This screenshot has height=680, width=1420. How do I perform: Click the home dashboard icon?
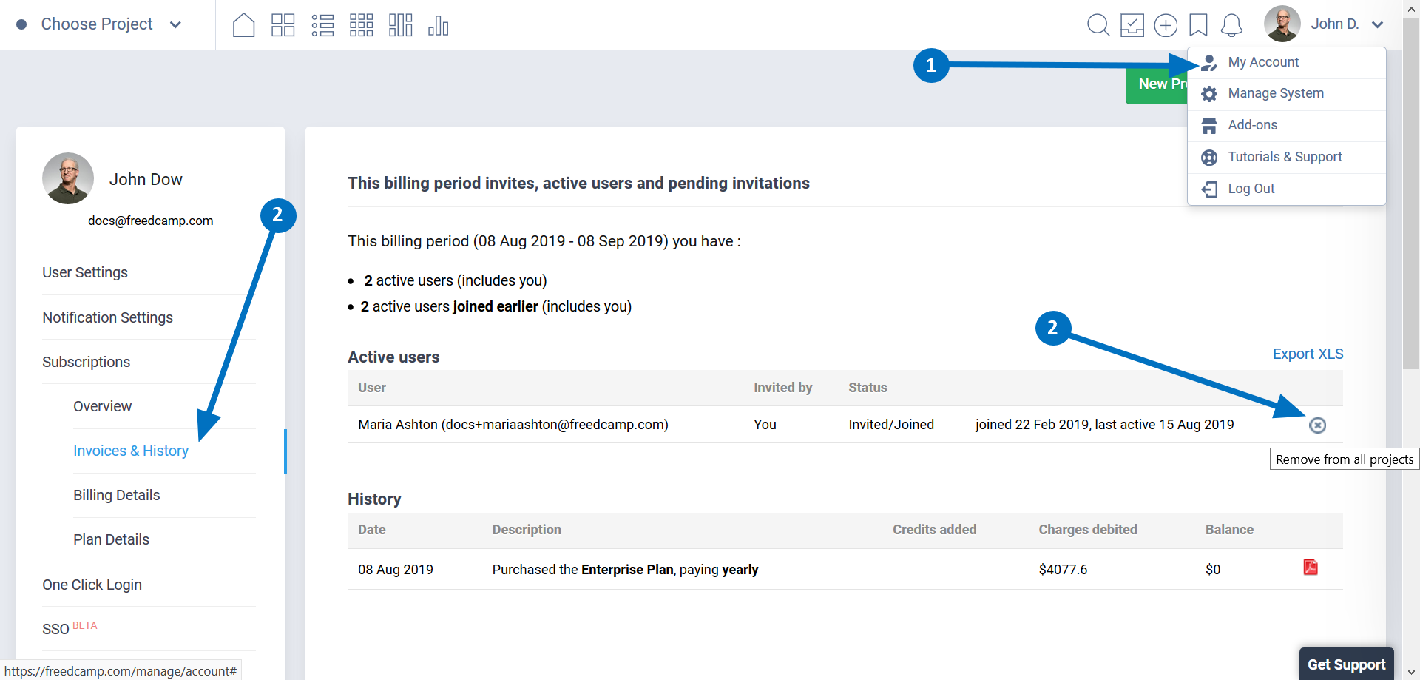tap(243, 25)
